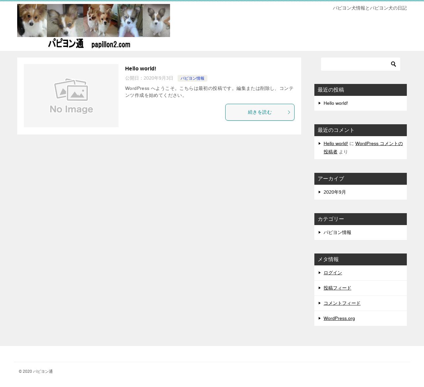Click the パピヨン情報 category tag on post
The height and width of the screenshot is (387, 424).
pos(193,78)
